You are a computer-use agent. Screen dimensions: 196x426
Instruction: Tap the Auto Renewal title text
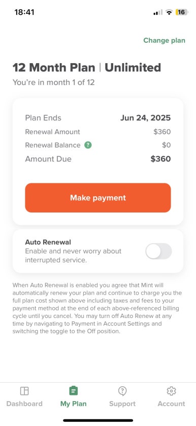point(48,242)
